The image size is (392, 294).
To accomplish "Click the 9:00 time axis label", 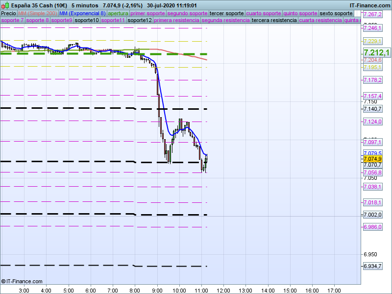I will [157, 290].
